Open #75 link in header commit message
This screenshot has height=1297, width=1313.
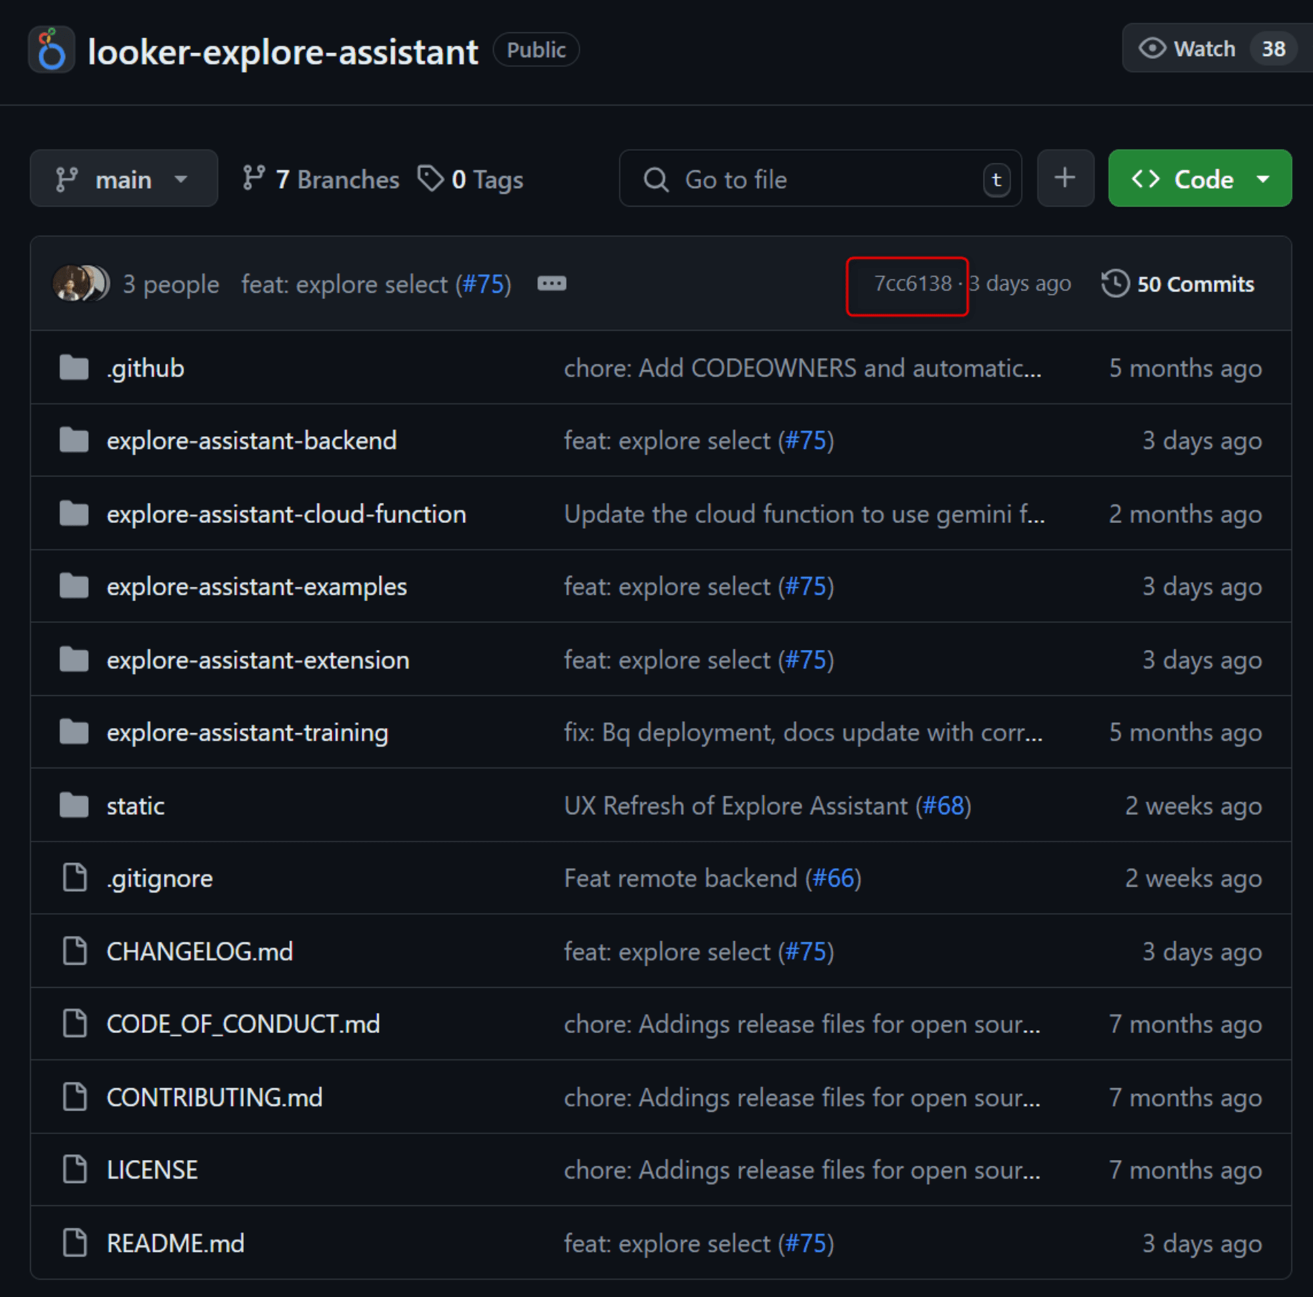(x=483, y=284)
